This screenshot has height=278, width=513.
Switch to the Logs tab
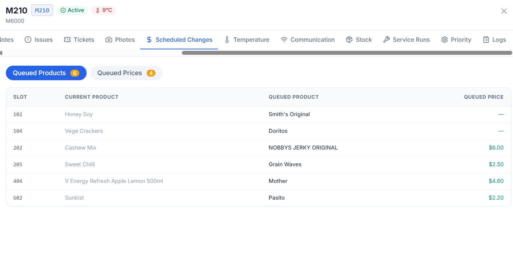point(494,40)
